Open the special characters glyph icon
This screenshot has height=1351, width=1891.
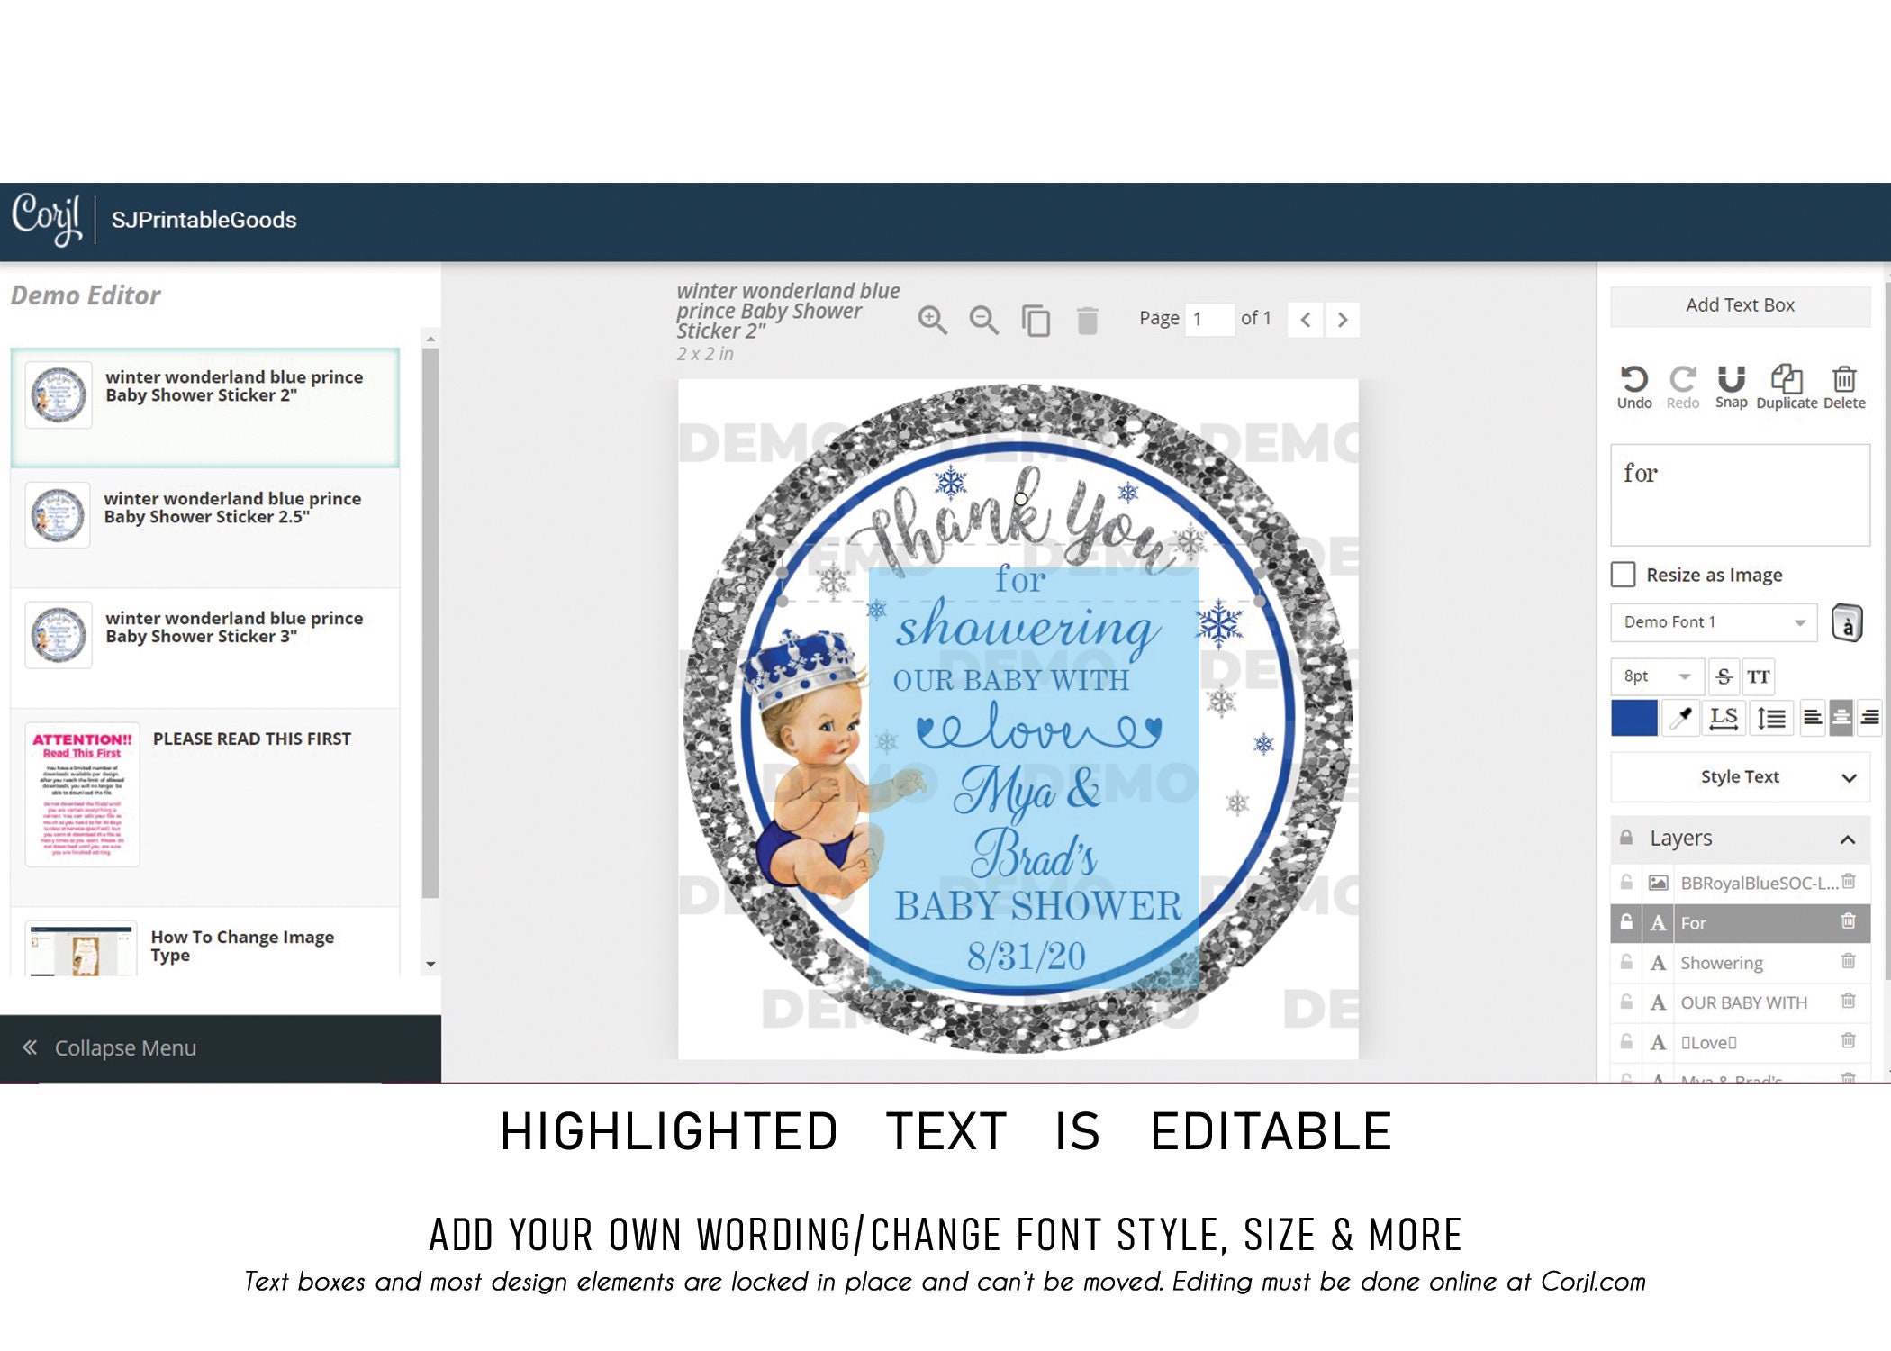point(1847,622)
